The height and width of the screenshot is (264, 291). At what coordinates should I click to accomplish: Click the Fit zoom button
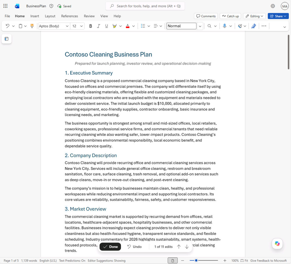click(244, 261)
